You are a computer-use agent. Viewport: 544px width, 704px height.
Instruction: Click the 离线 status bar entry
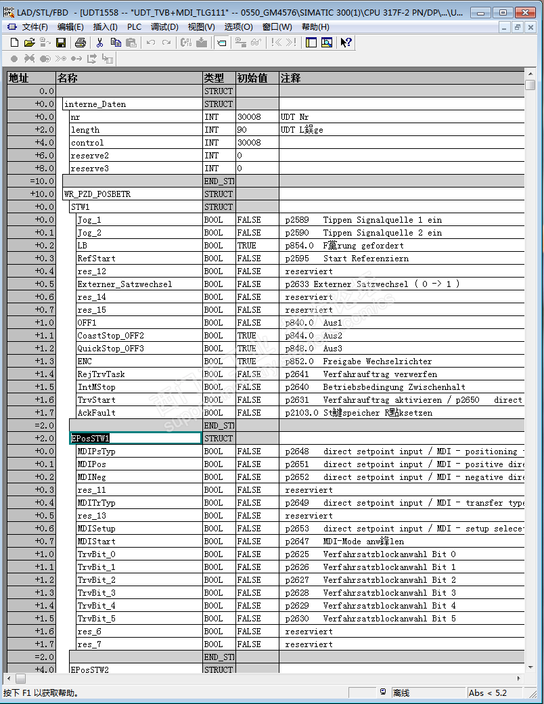tap(428, 692)
